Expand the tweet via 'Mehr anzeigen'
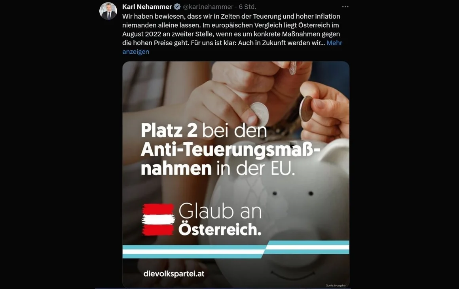 coord(232,47)
